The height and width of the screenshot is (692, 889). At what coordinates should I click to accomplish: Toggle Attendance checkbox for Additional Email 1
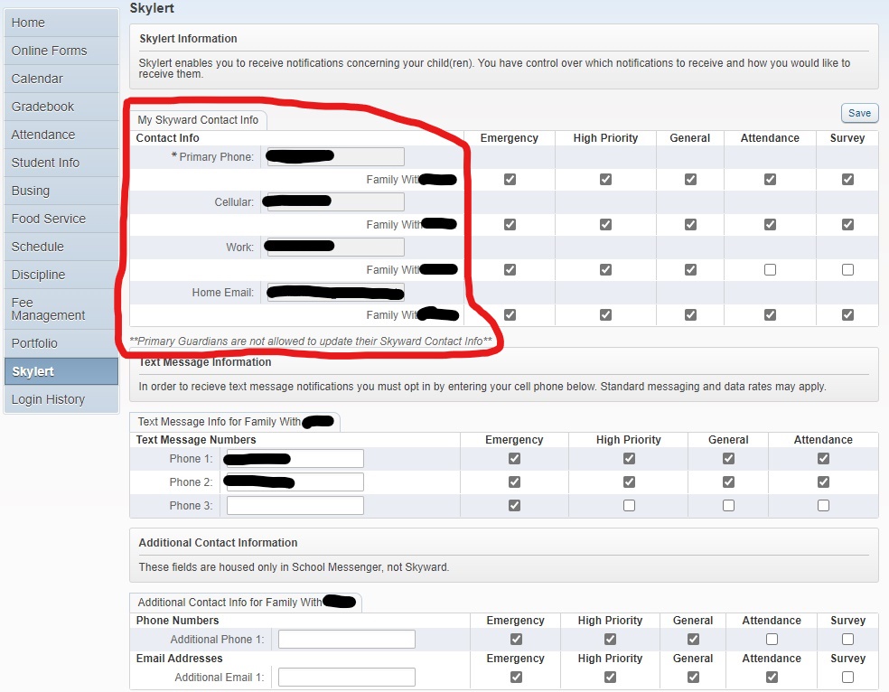772,677
